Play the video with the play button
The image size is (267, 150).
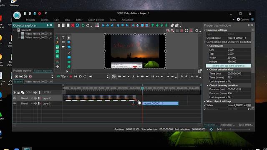coord(138,77)
